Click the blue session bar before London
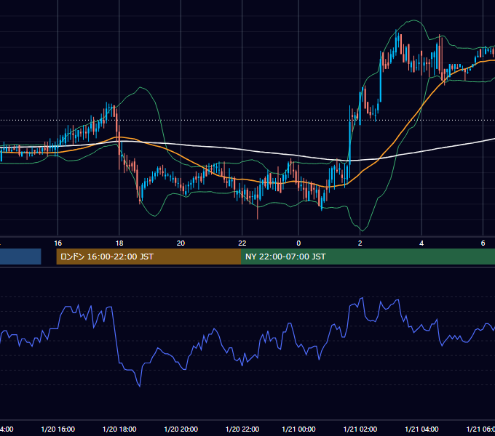Screen dimensions: 495x436 pyautogui.click(x=20, y=257)
